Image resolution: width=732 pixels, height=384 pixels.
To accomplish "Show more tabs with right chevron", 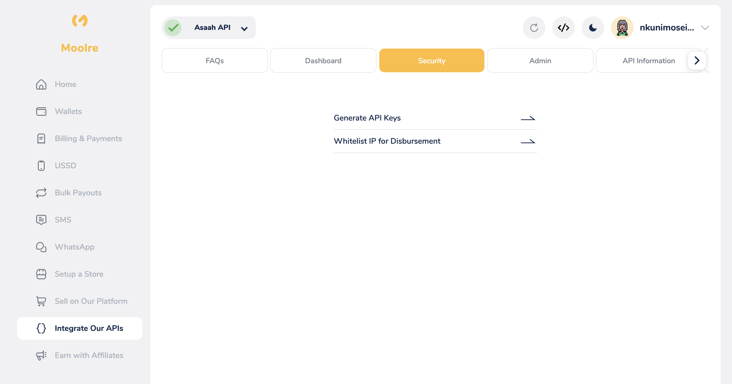I will tap(697, 60).
